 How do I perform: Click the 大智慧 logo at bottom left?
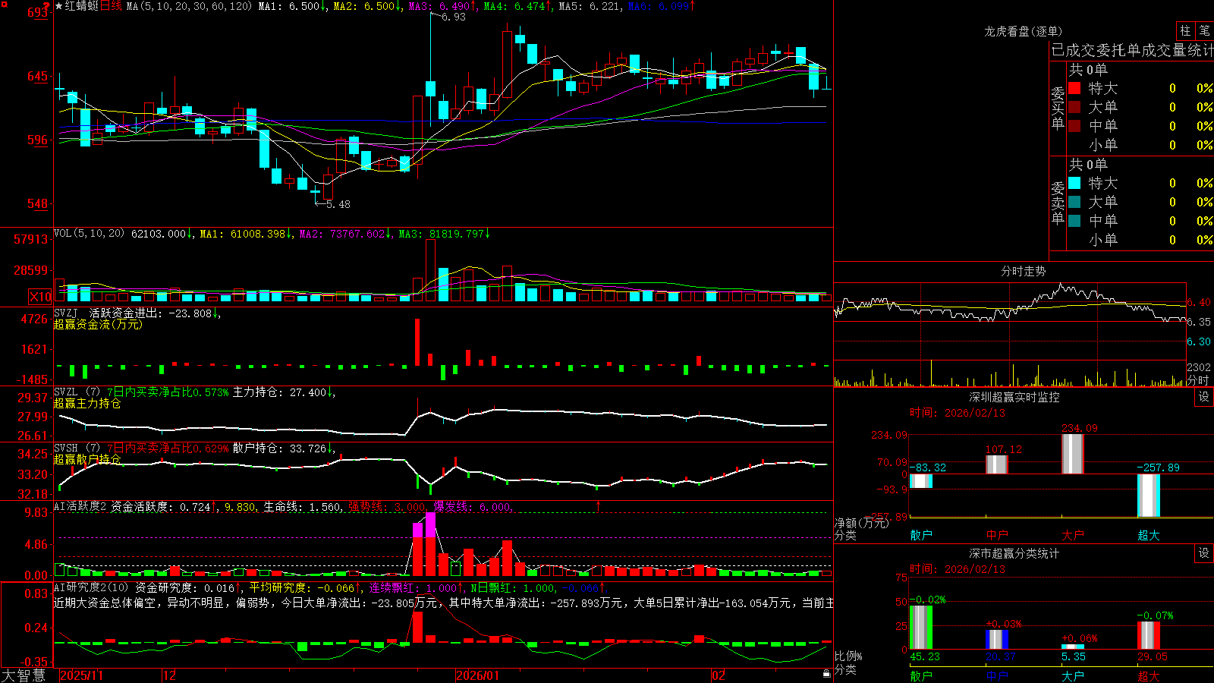(x=24, y=675)
